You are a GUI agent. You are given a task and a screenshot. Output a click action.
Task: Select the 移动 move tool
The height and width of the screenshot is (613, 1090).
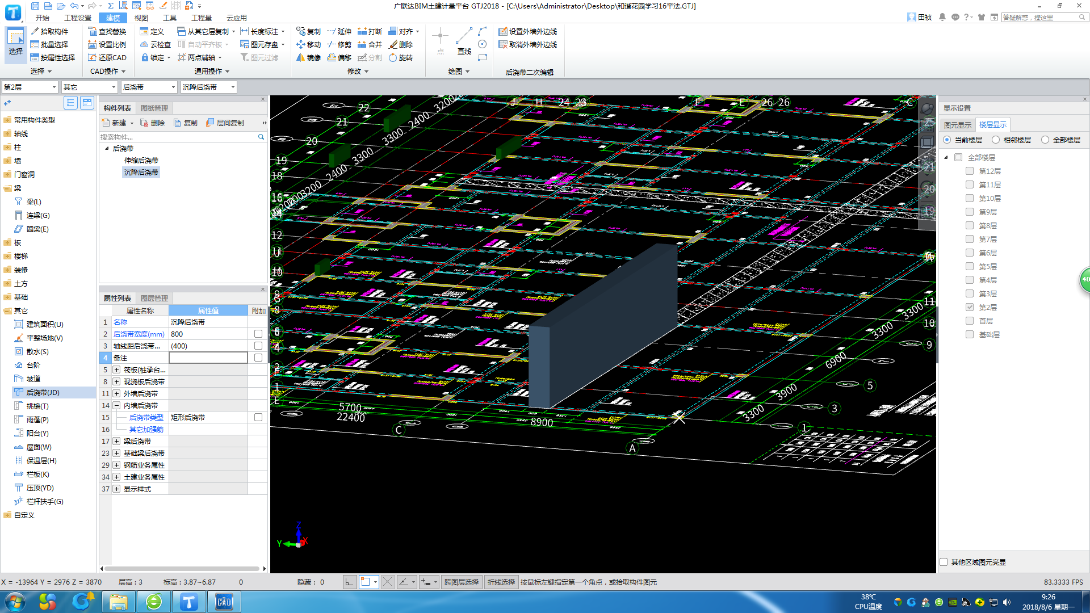[308, 44]
